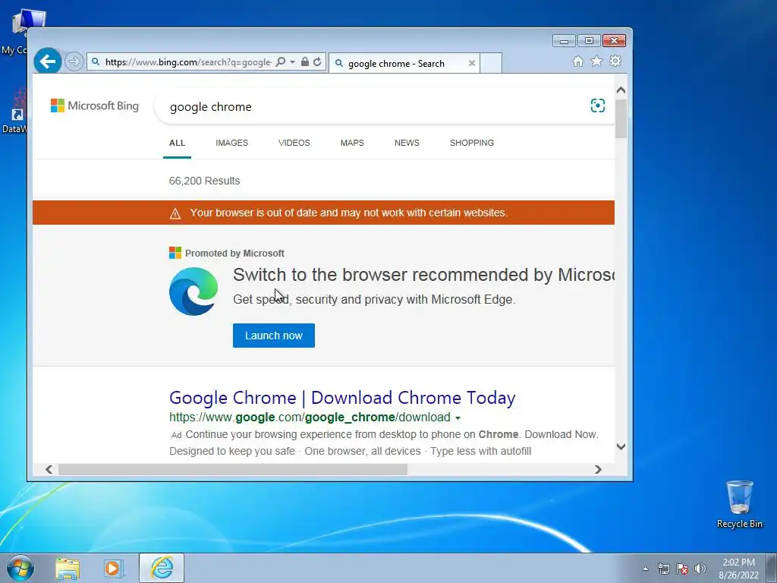Image resolution: width=777 pixels, height=583 pixels.
Task: Maximize the Internet Explorer window
Action: tap(589, 41)
